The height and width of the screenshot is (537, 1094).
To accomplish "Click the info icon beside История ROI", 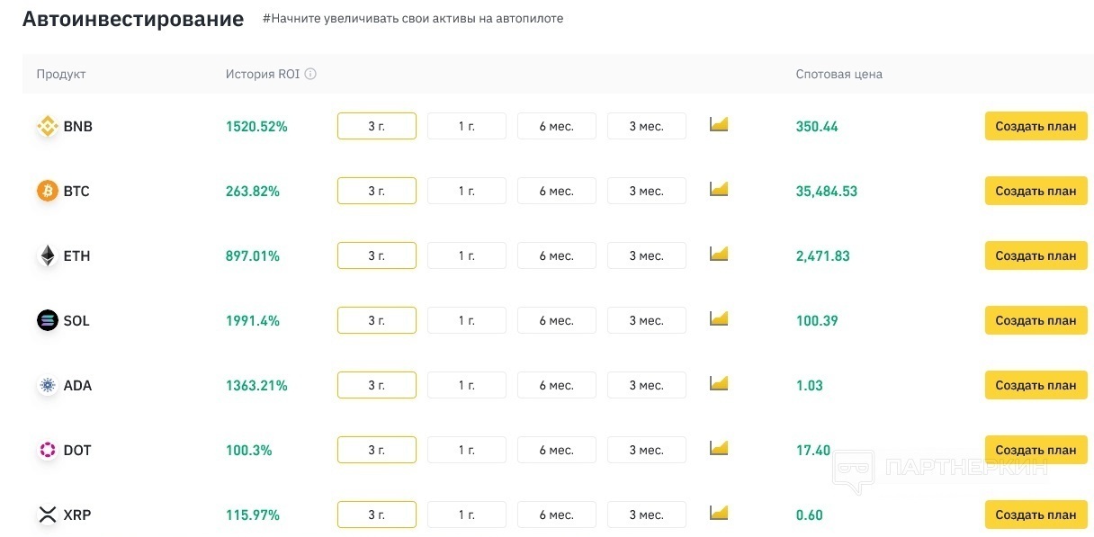I will [x=310, y=75].
